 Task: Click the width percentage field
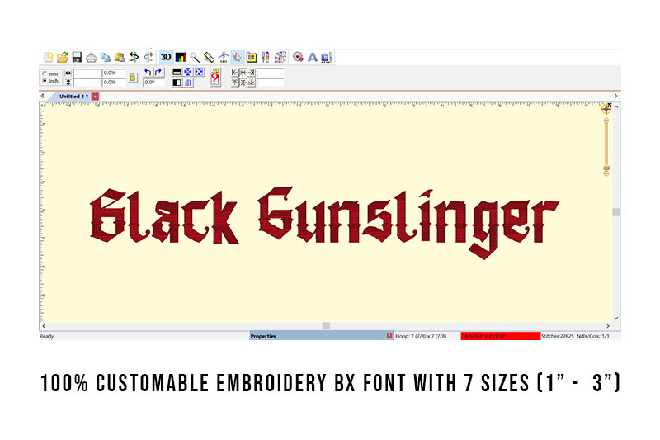click(x=114, y=73)
